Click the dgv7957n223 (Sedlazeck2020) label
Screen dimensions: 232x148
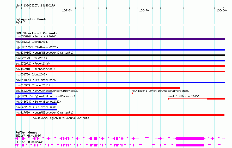click(x=37, y=47)
